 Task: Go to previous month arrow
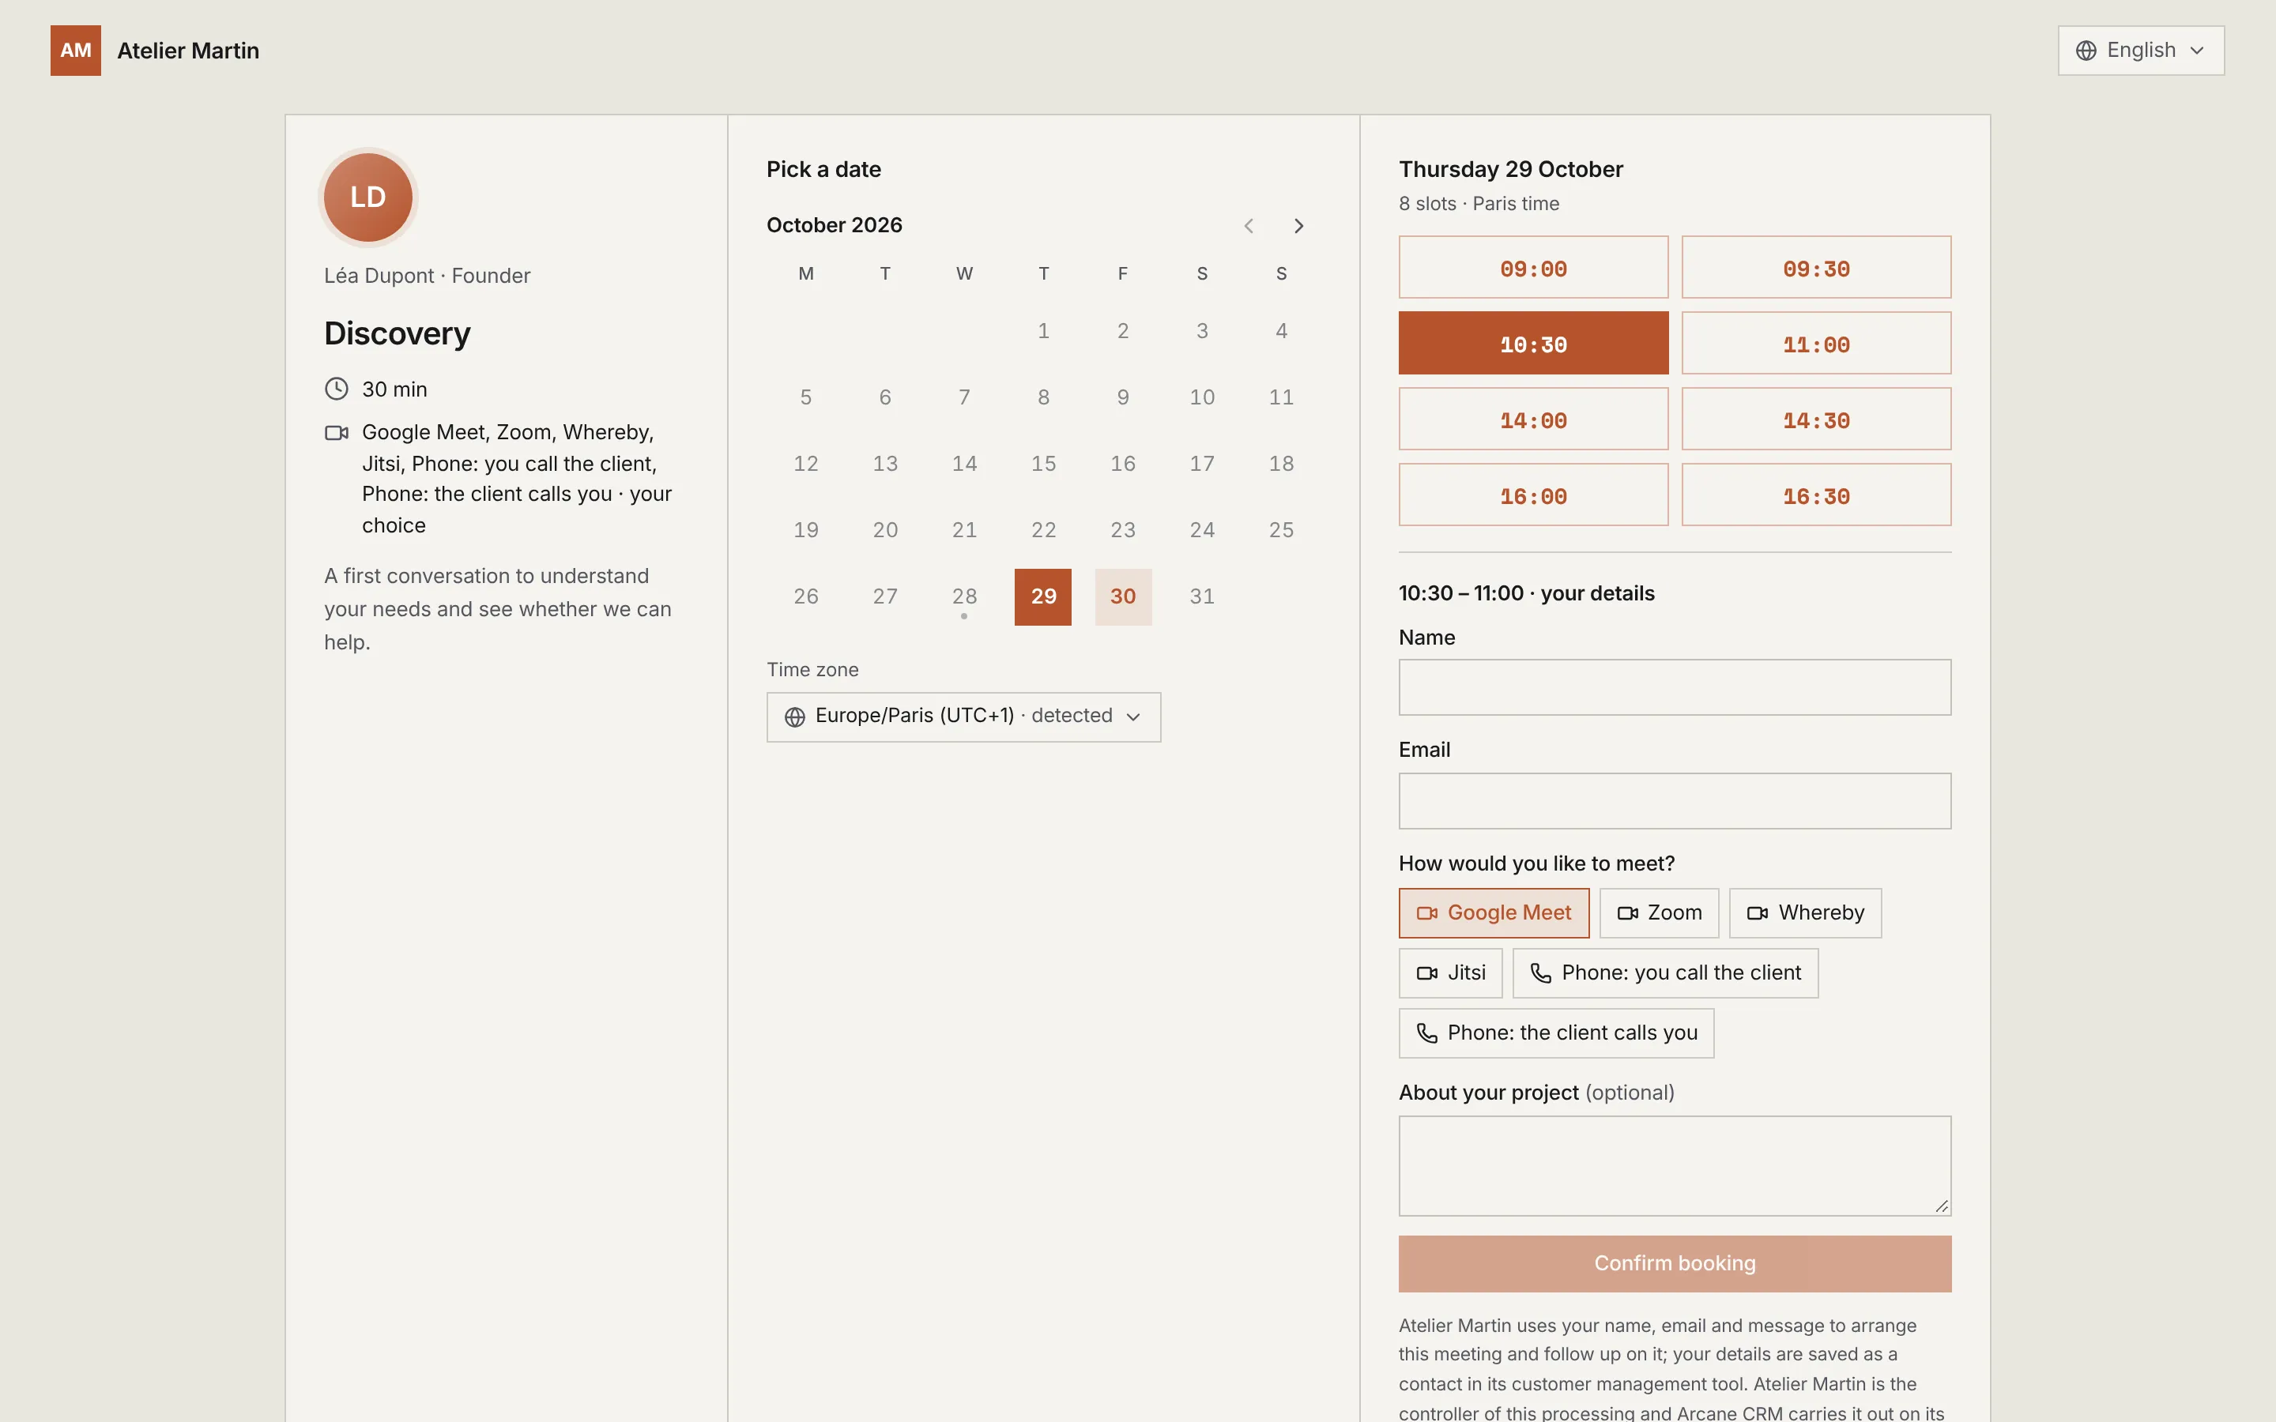pos(1249,226)
